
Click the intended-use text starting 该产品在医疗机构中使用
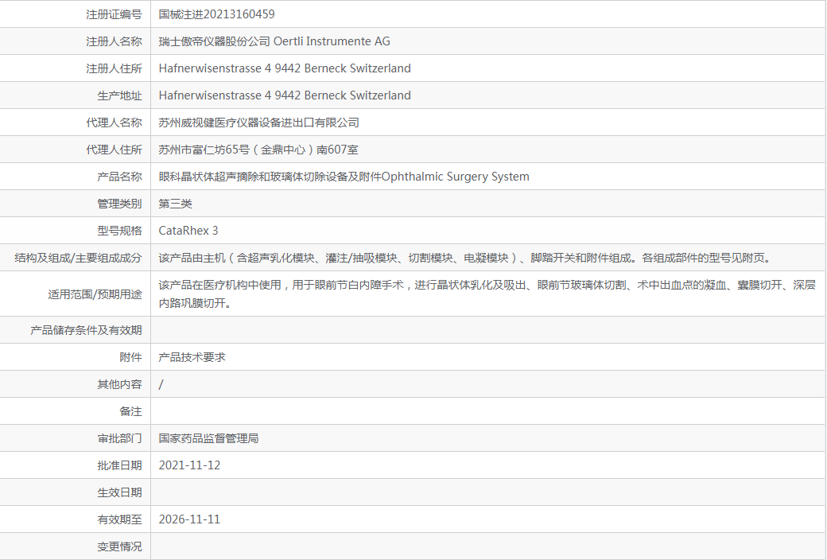(487, 294)
